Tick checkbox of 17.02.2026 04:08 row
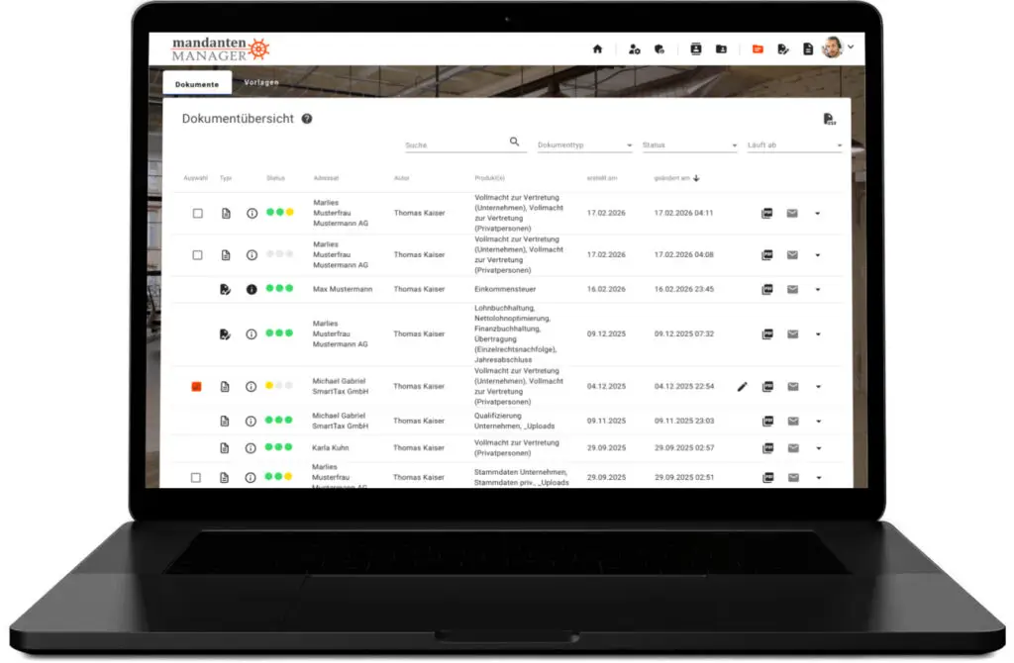This screenshot has height=663, width=1014. [197, 255]
